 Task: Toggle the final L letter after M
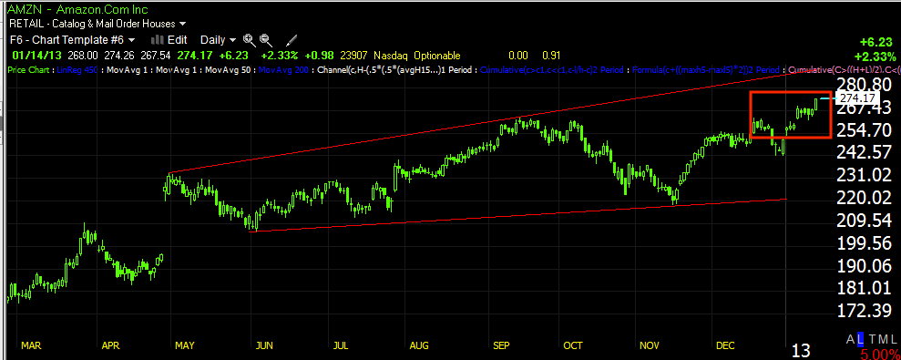893,339
